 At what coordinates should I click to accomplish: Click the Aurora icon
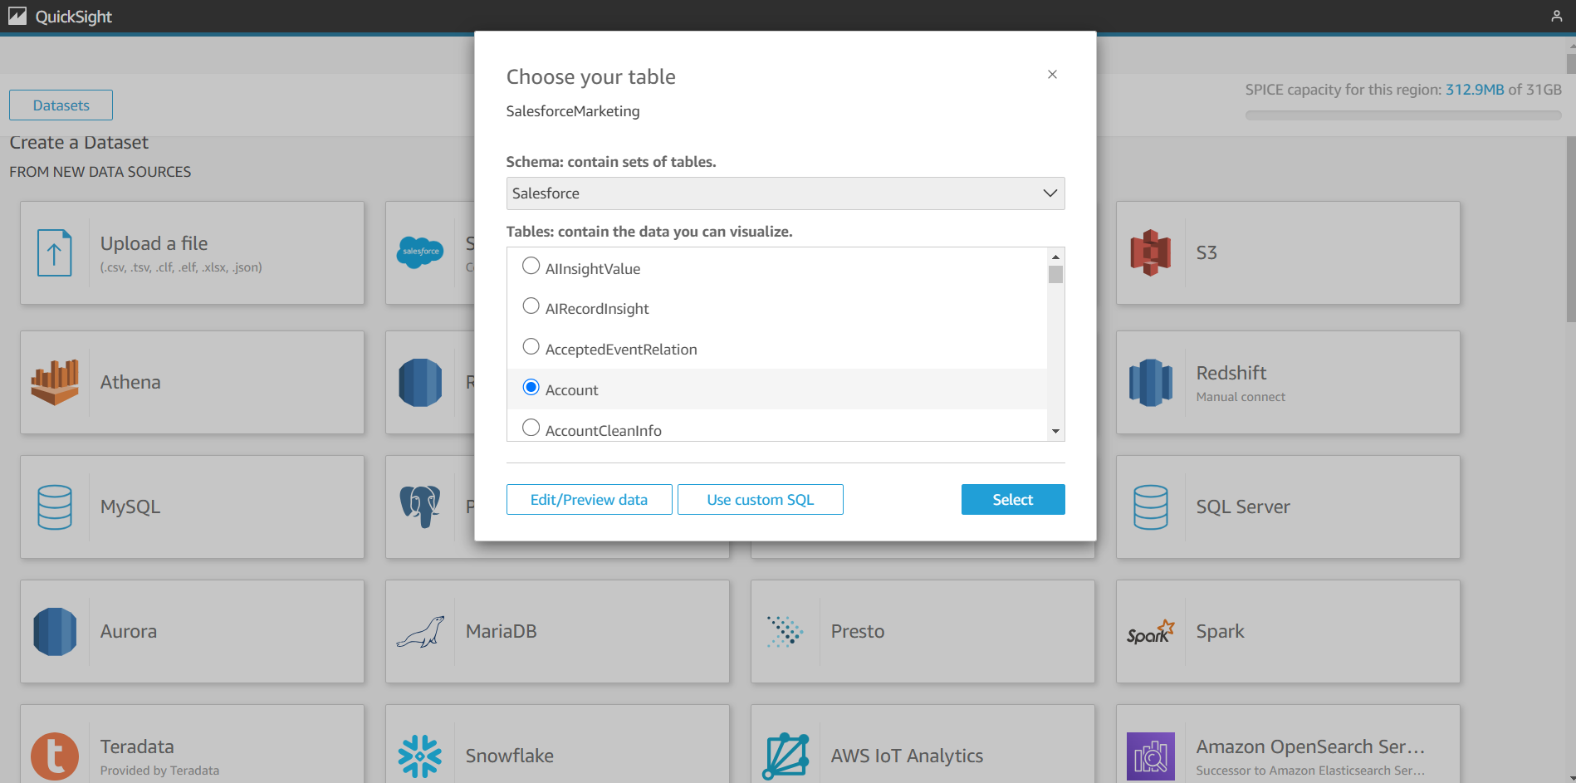(x=55, y=632)
